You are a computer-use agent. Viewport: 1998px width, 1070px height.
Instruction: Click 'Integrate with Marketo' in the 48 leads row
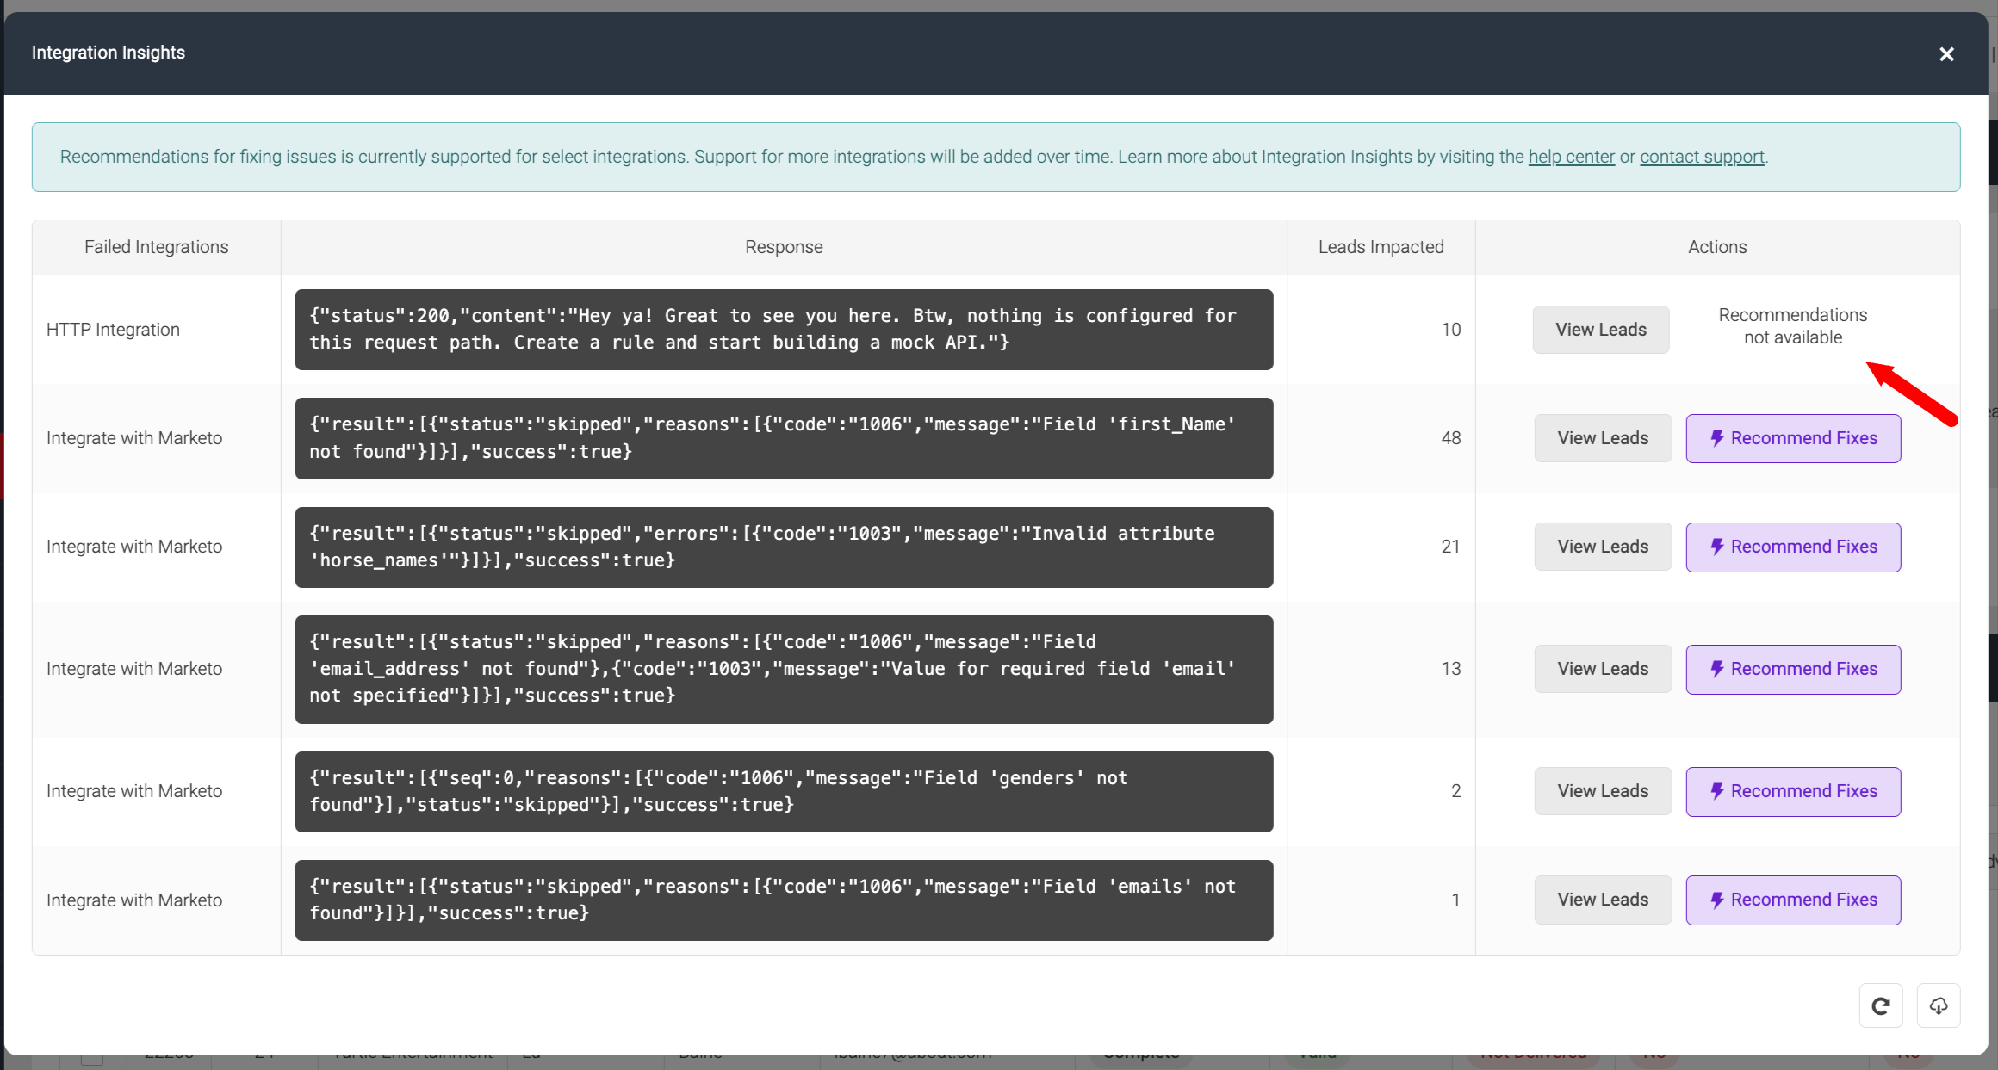tap(134, 438)
